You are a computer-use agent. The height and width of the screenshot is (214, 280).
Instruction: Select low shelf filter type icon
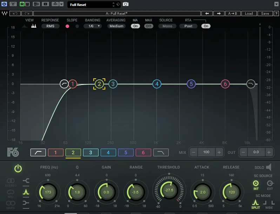[26, 181]
